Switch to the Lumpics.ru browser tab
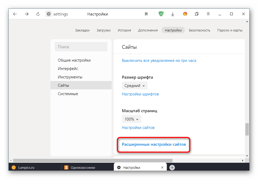This screenshot has height=179, width=258. coord(26,167)
